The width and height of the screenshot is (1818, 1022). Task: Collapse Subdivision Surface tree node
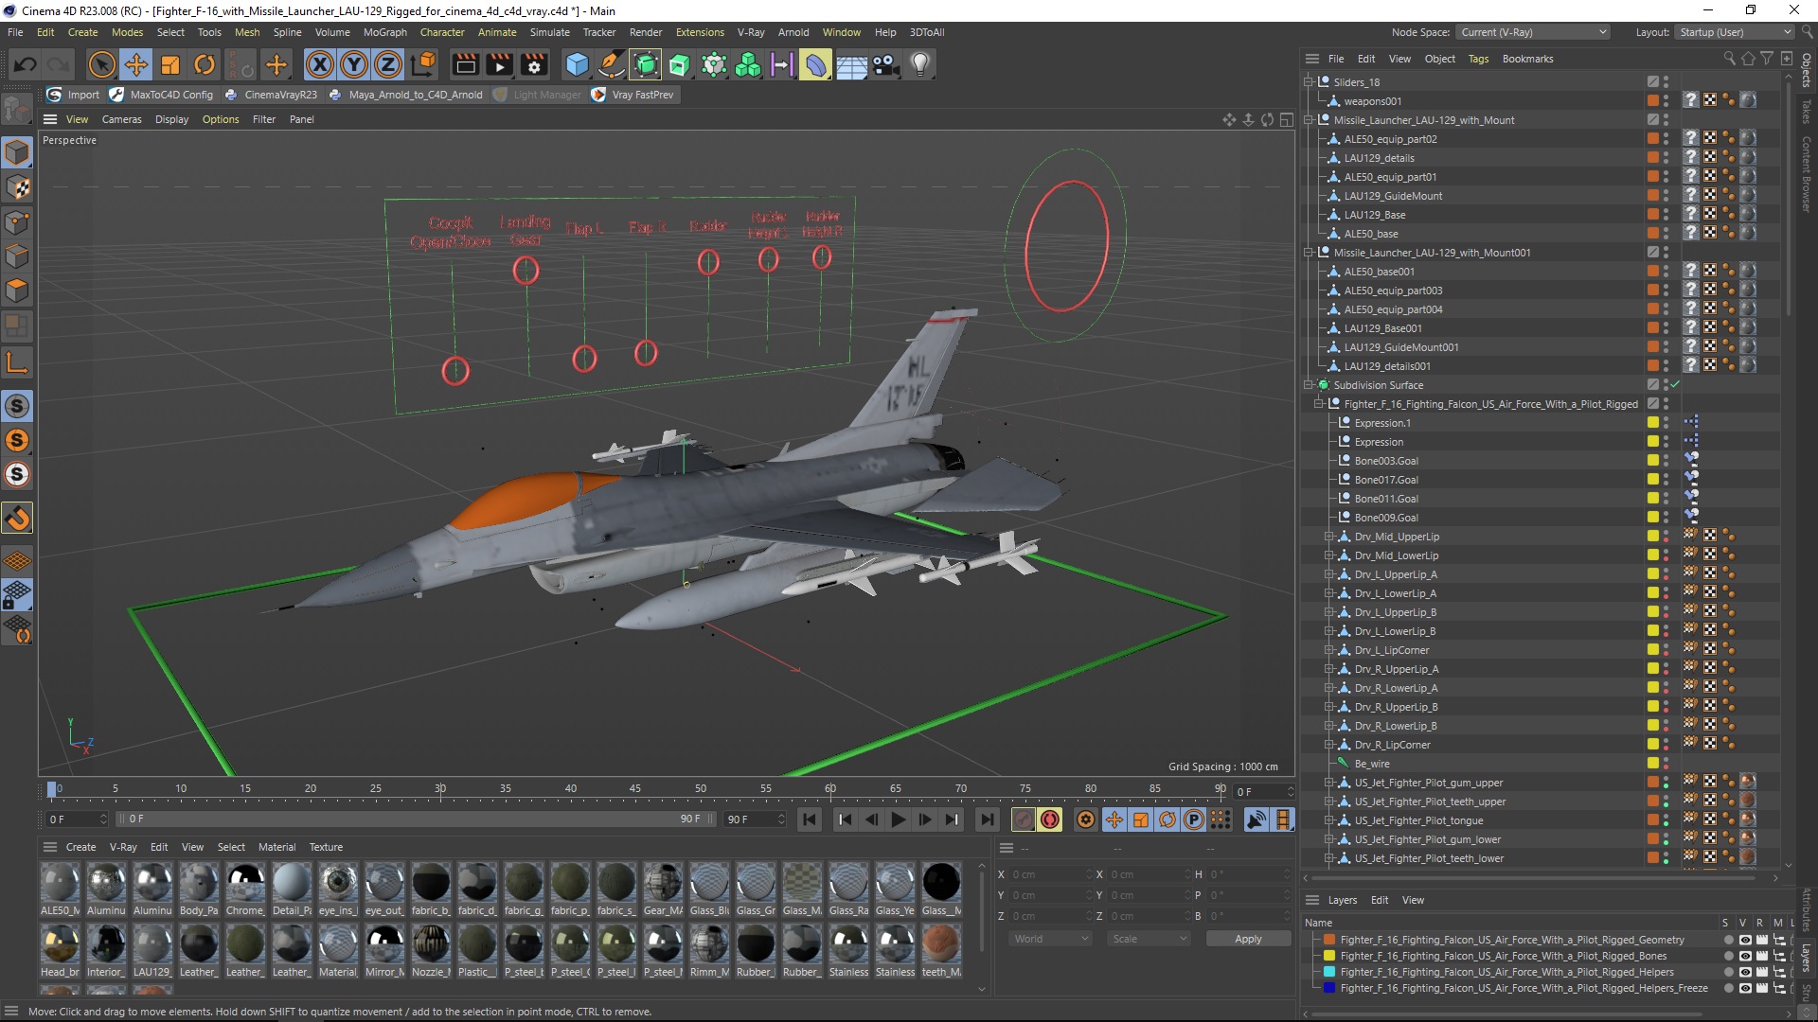click(1309, 385)
